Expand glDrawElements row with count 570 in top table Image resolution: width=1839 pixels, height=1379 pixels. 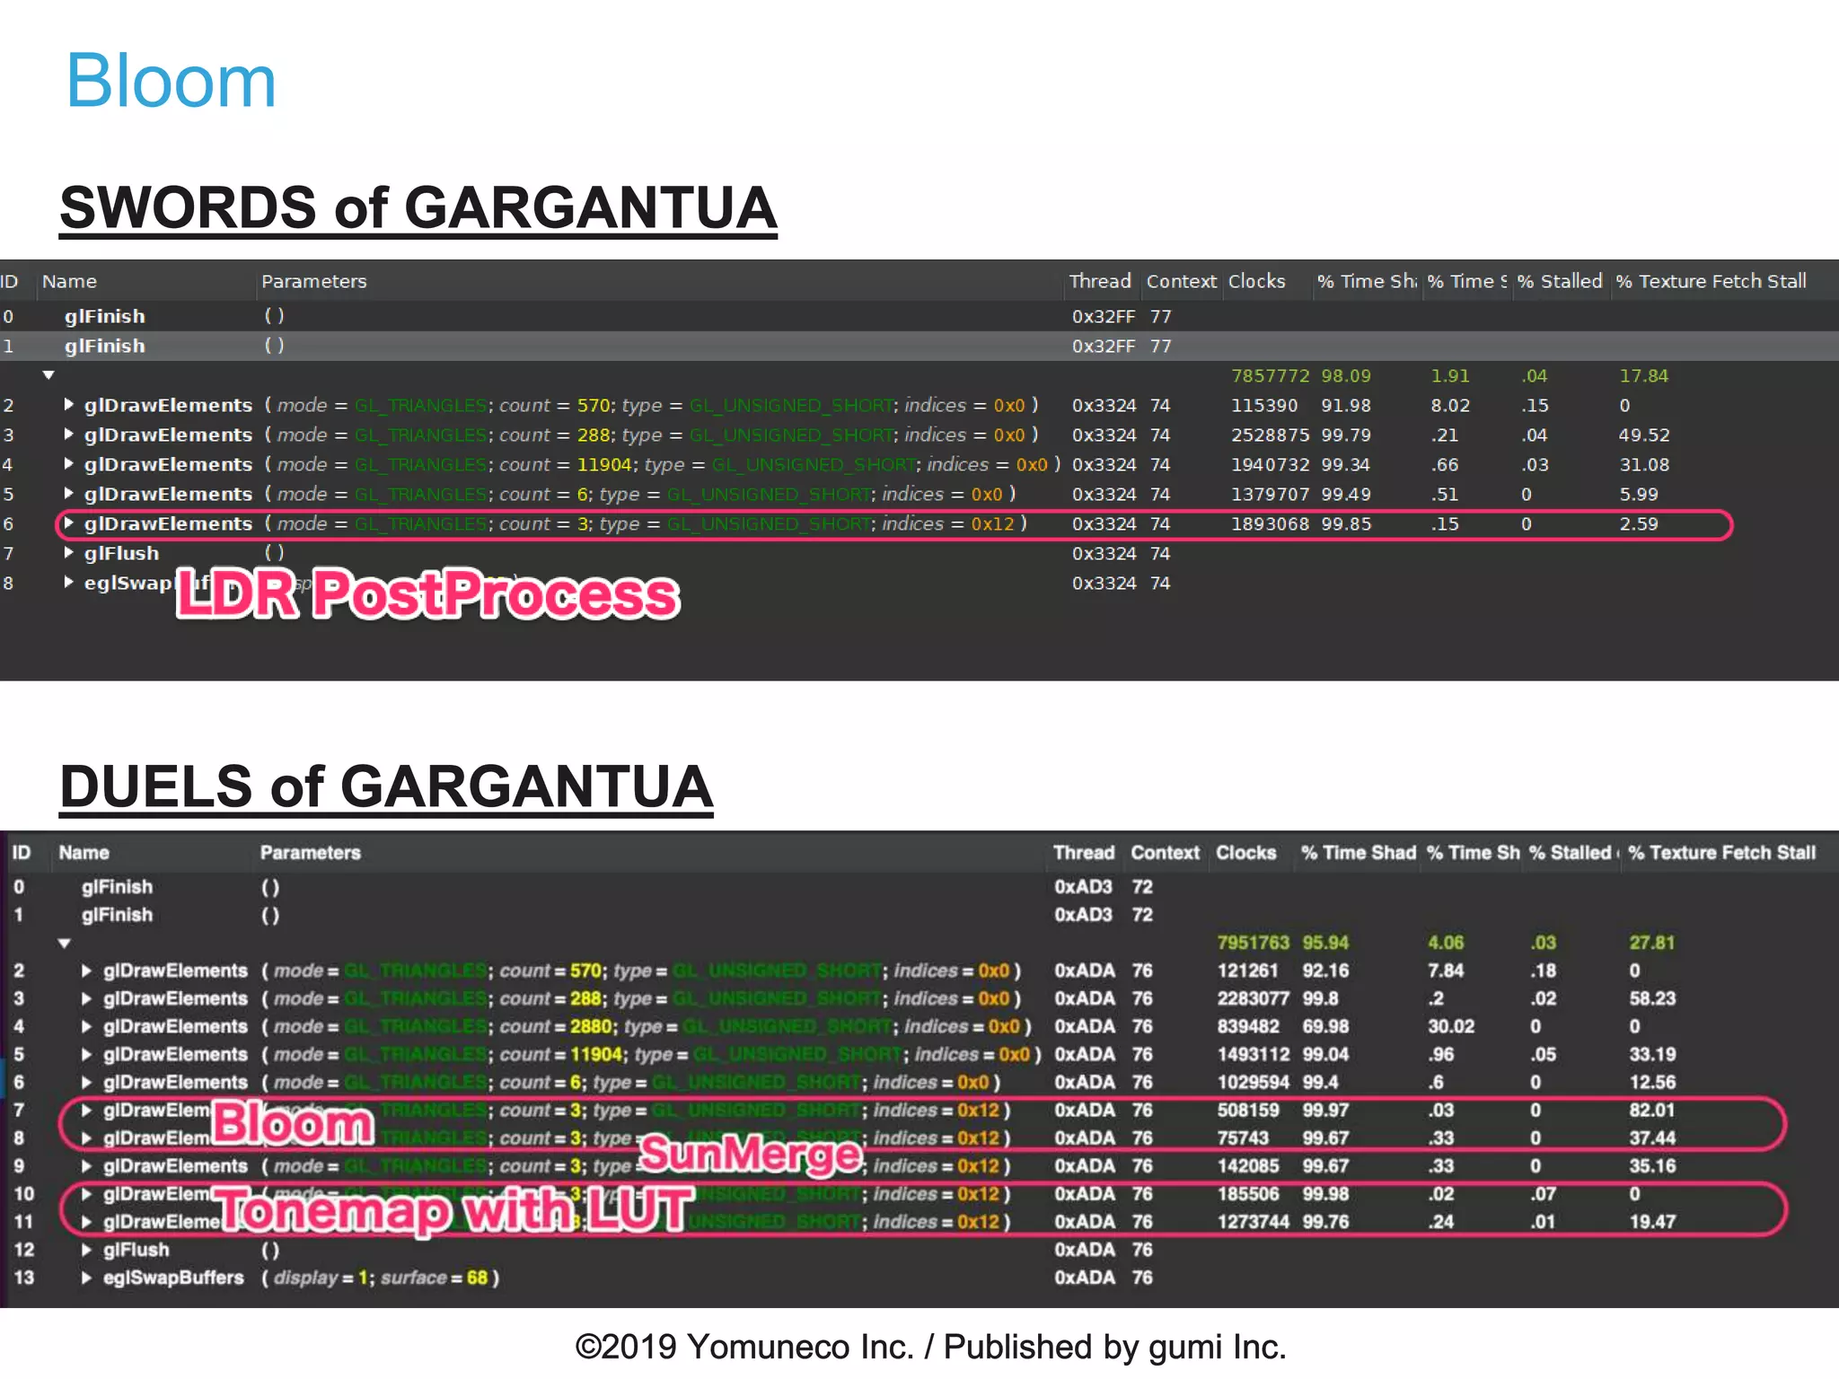(68, 405)
